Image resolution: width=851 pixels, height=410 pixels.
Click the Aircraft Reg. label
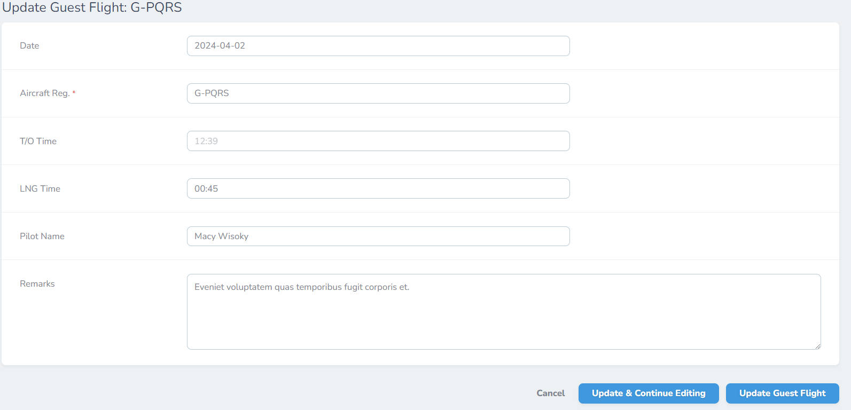click(x=44, y=93)
